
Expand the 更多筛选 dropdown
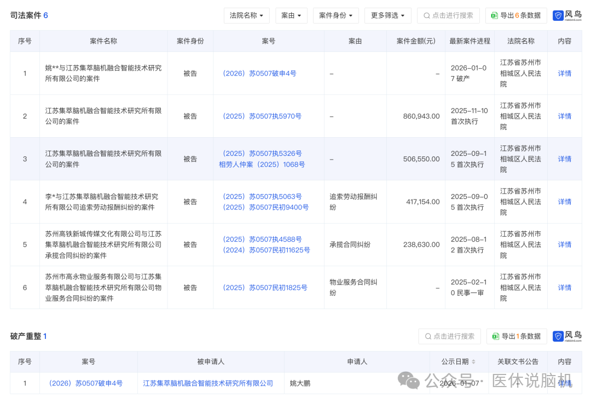pyautogui.click(x=387, y=15)
